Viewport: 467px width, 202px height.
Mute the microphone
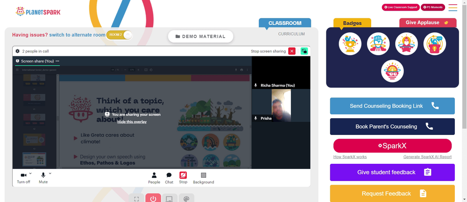click(x=43, y=178)
